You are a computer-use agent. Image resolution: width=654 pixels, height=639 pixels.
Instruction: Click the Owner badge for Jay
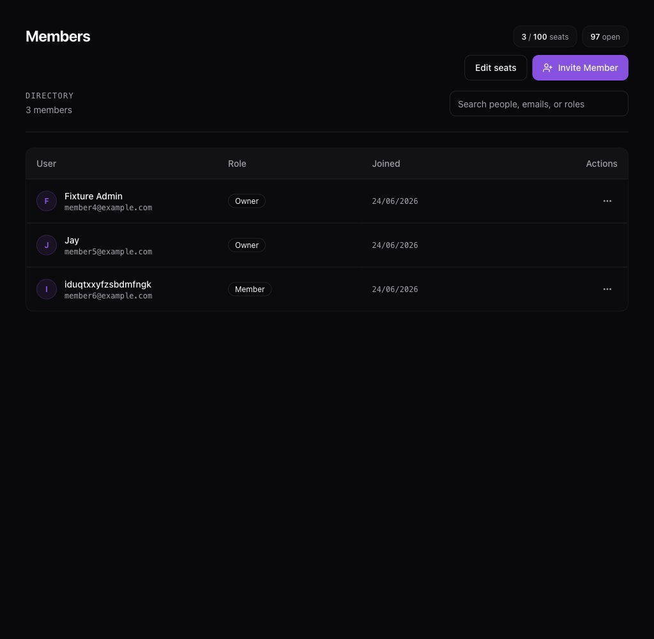pos(247,245)
